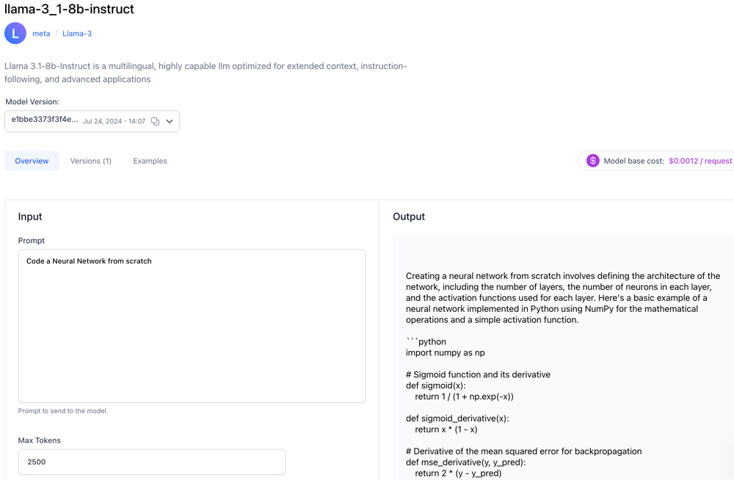Go to the Examples tab
Image resolution: width=734 pixels, height=480 pixels.
tap(150, 161)
